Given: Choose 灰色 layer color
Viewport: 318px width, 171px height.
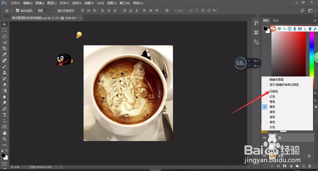Looking at the screenshot, I should pos(273,127).
